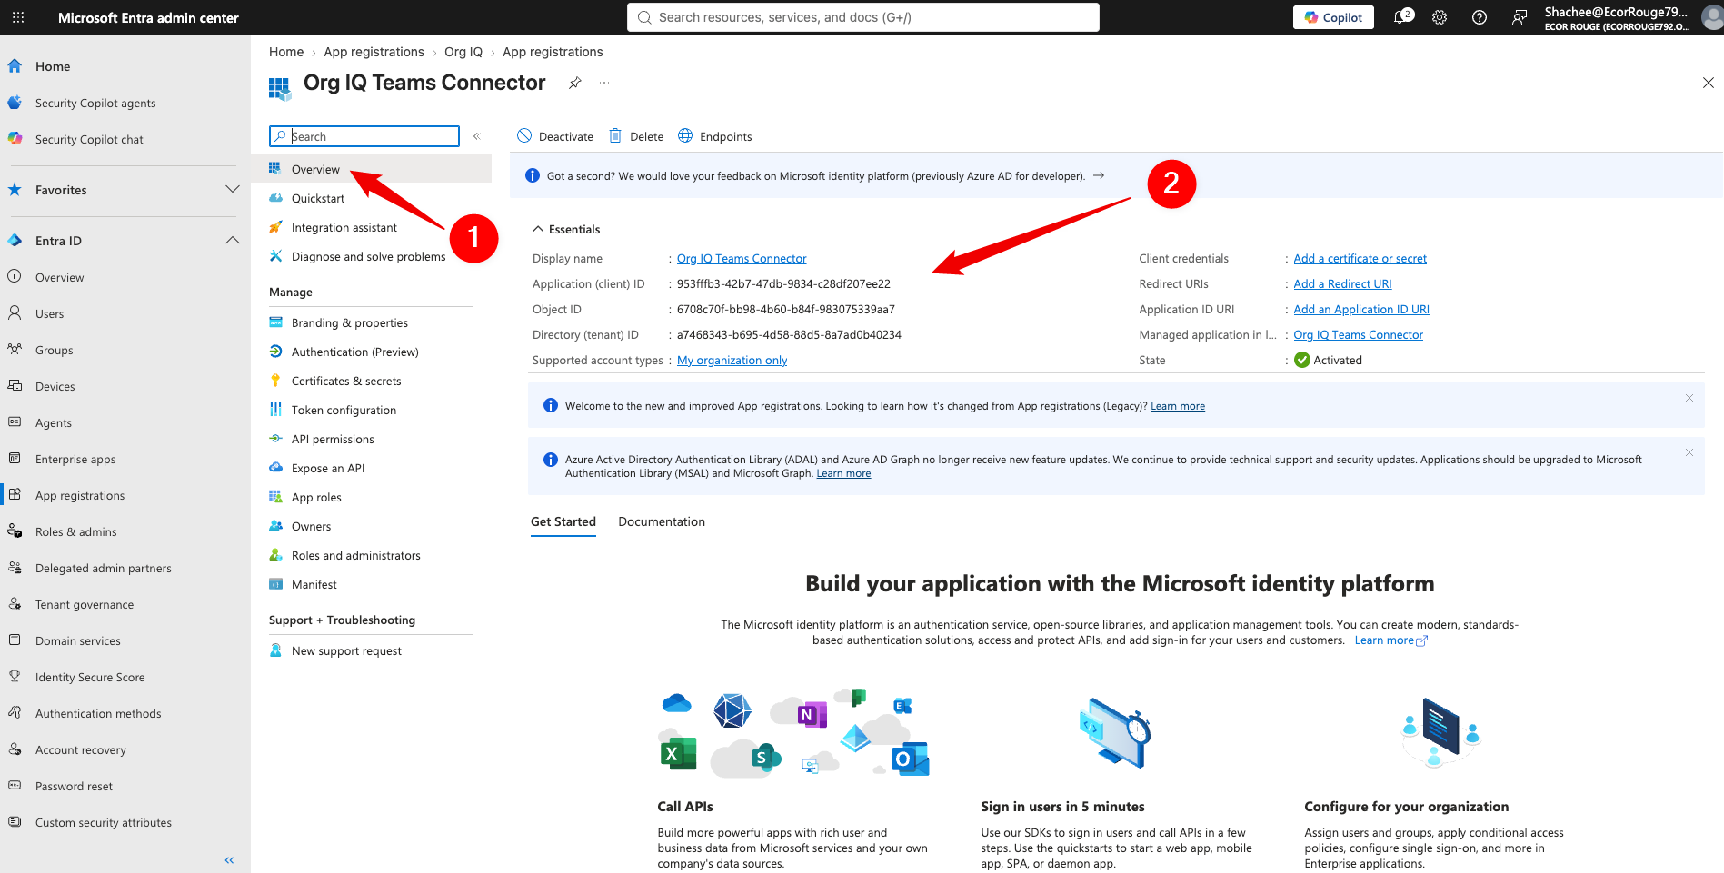The height and width of the screenshot is (873, 1724).
Task: Open the Settings gear icon
Action: pos(1440,17)
